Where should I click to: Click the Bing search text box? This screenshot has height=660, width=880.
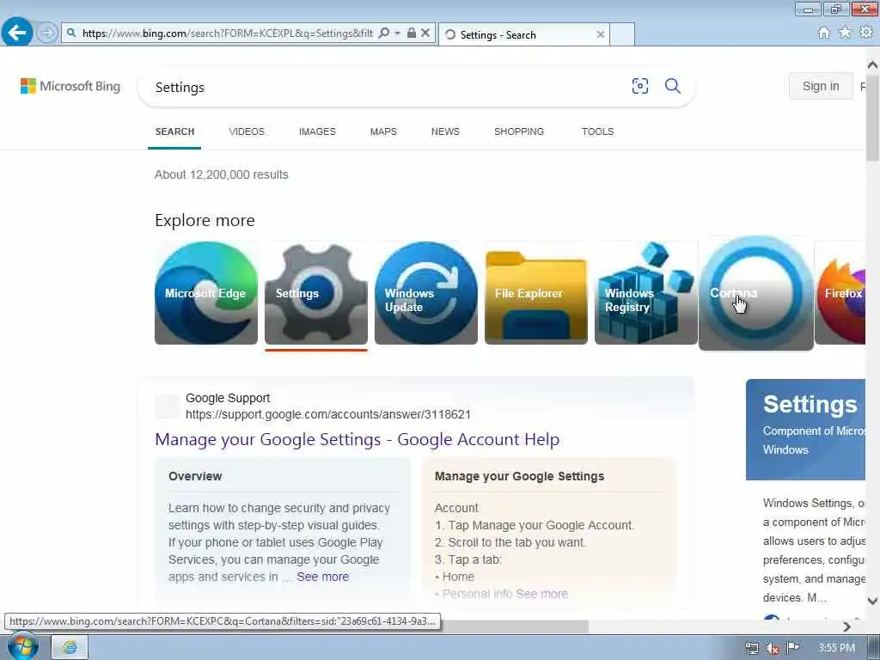[388, 87]
